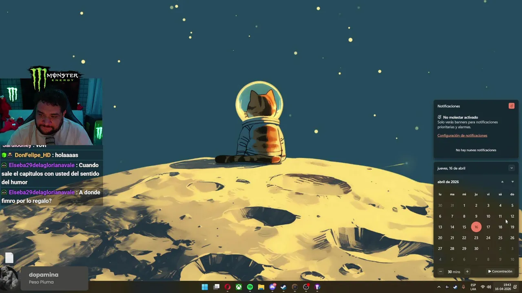Launch Opera browser from the taskbar
The height and width of the screenshot is (293, 522).
pyautogui.click(x=228, y=287)
